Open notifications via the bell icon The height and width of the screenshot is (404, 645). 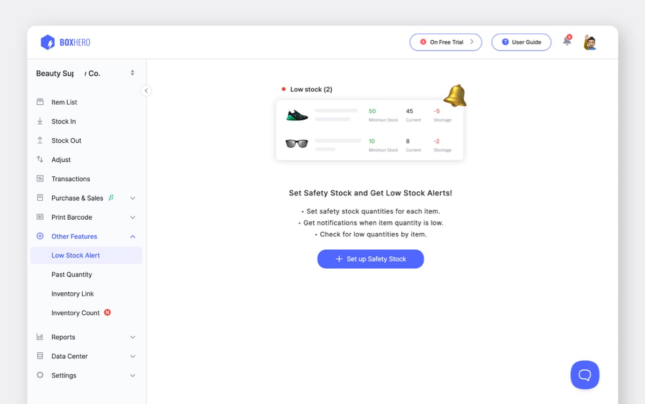click(567, 41)
